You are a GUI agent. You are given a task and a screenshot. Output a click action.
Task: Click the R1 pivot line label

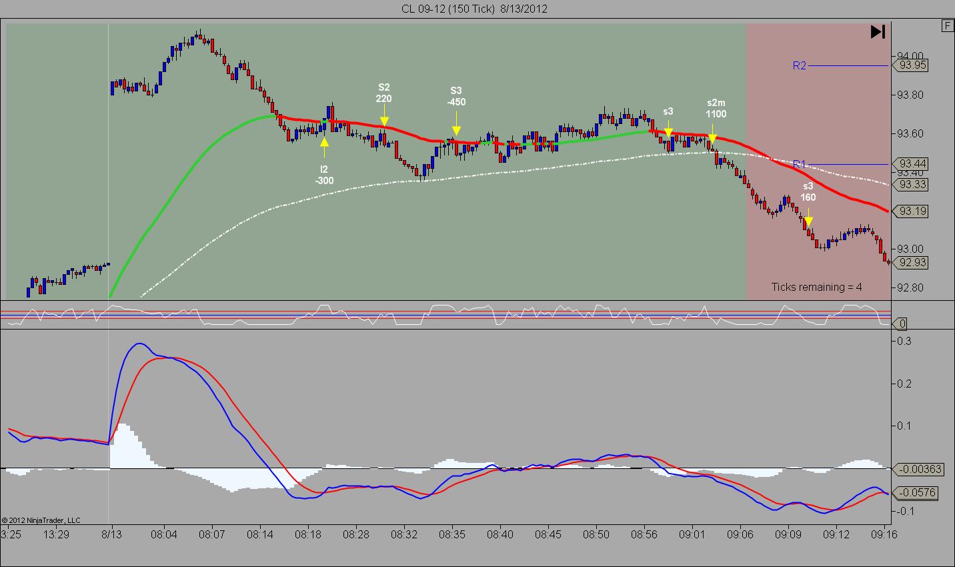point(799,164)
